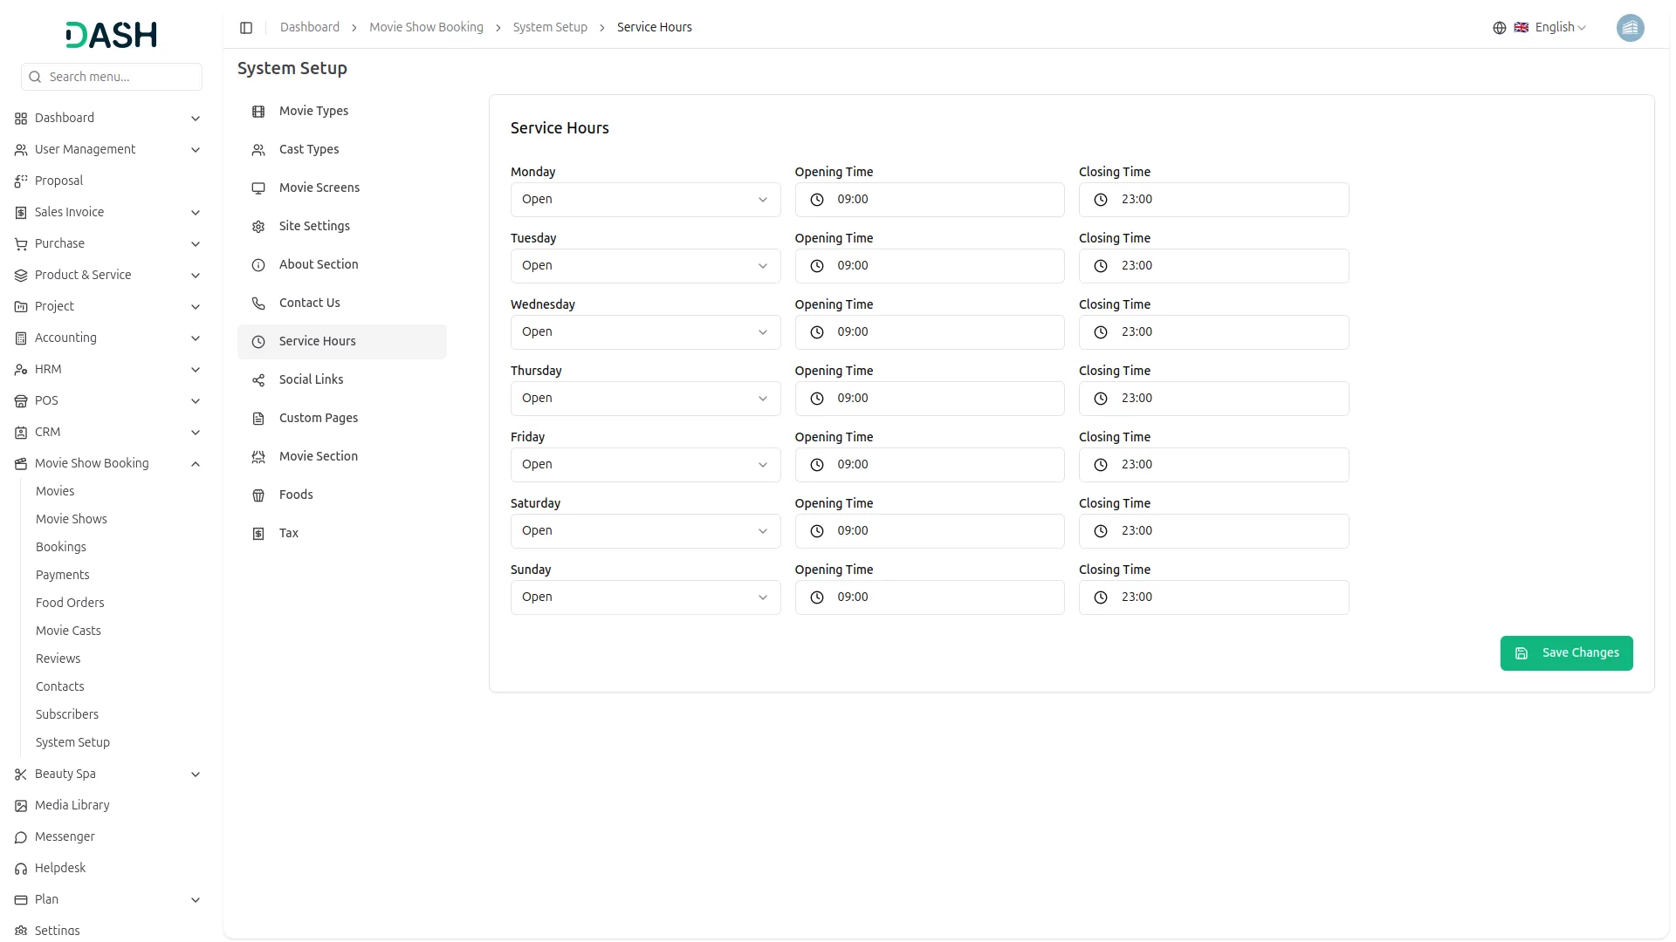Expand the HRM sidebar section
Screen dimensions: 1676x942
[107, 369]
